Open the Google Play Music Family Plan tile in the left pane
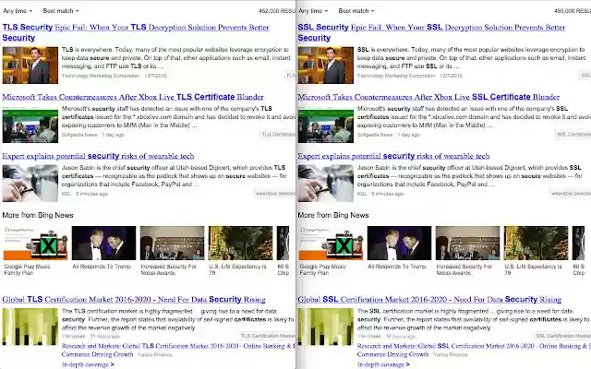This screenshot has width=591, height=369. click(x=35, y=251)
